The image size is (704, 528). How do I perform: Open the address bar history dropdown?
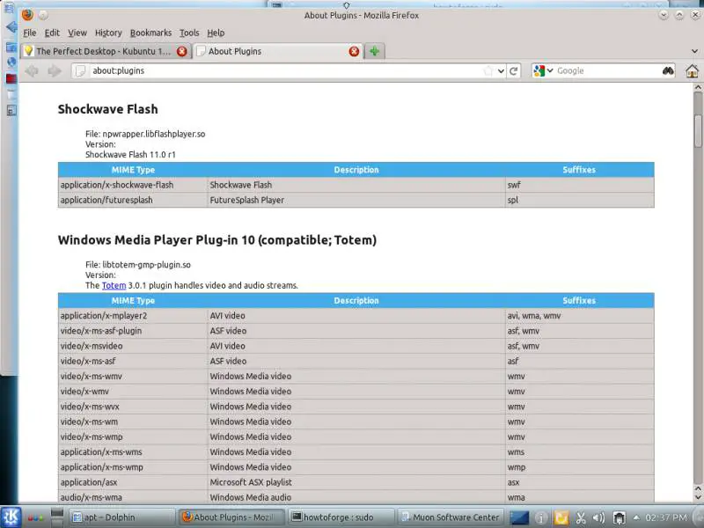[x=501, y=71]
